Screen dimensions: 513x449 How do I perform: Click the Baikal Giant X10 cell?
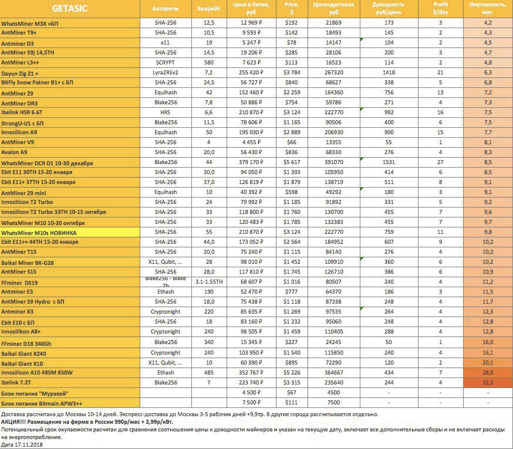pyautogui.click(x=70, y=363)
